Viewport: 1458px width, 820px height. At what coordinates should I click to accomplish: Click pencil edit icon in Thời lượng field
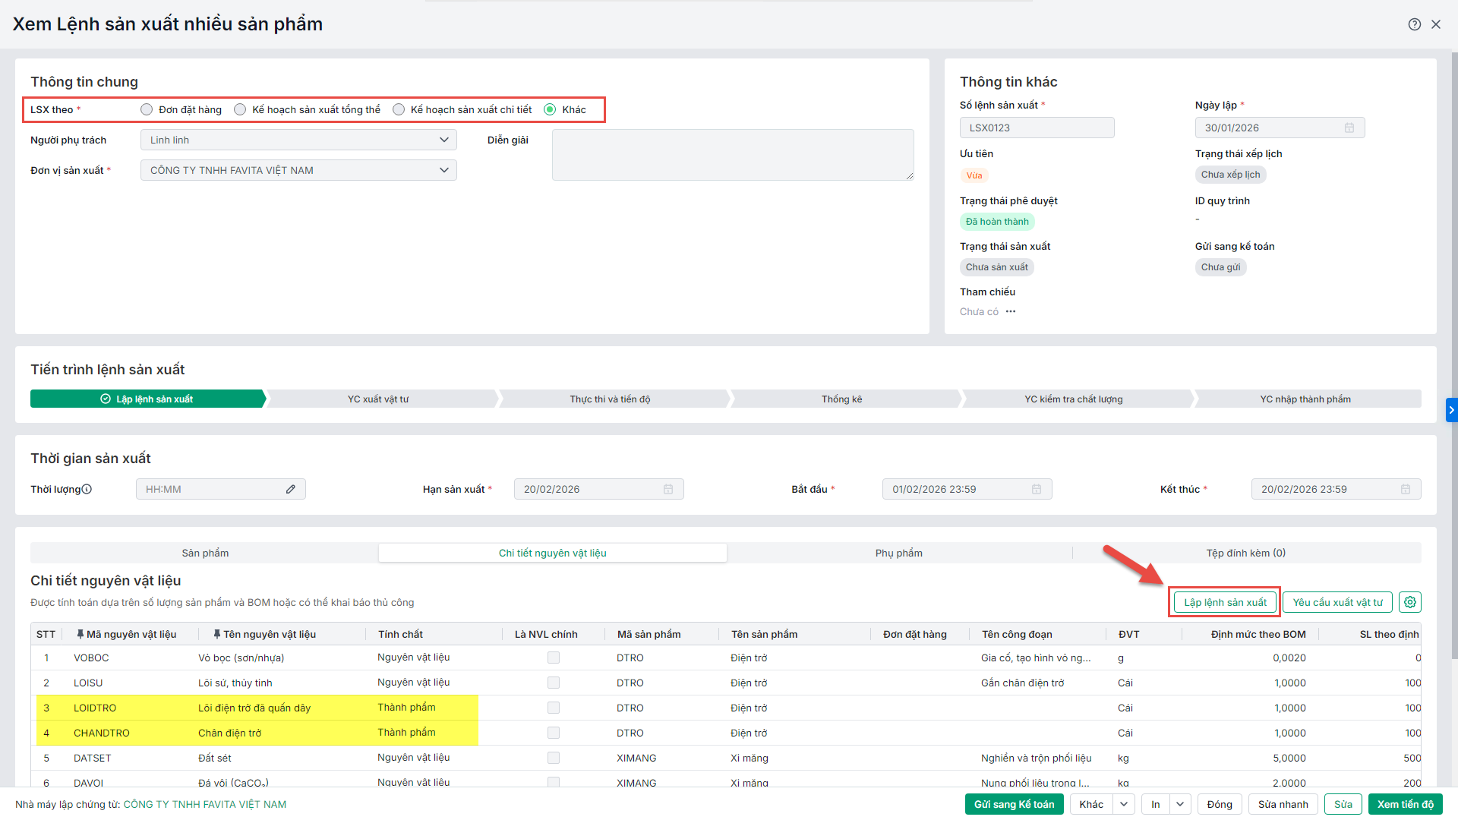[291, 489]
